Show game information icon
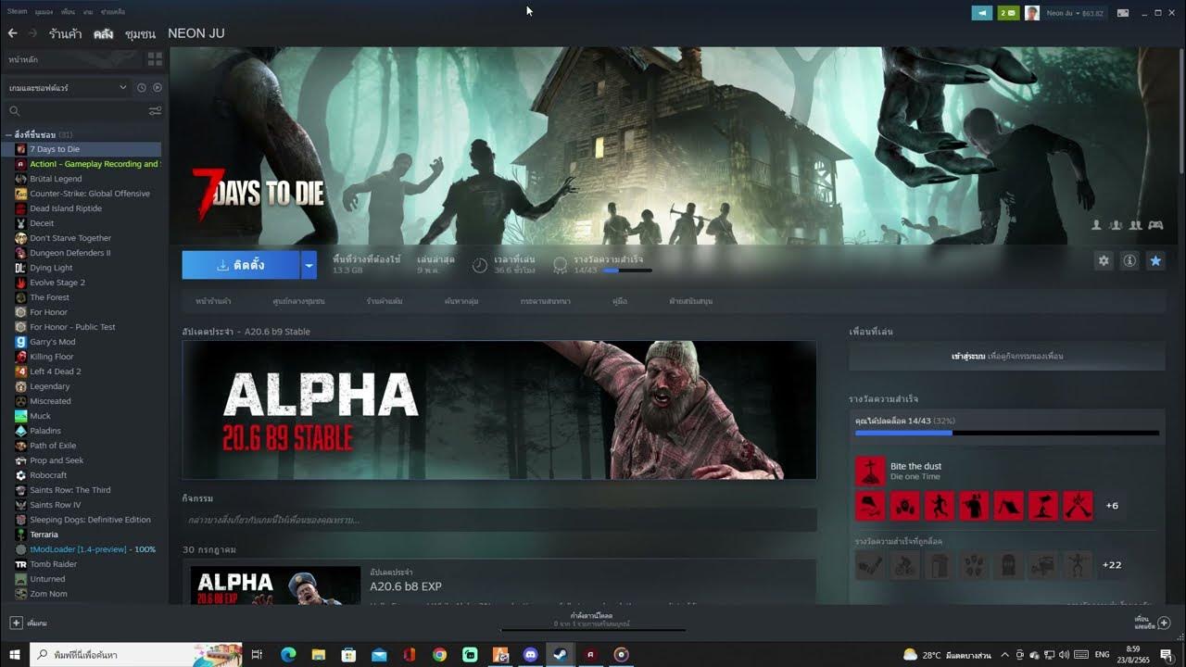Image resolution: width=1186 pixels, height=667 pixels. tap(1129, 261)
